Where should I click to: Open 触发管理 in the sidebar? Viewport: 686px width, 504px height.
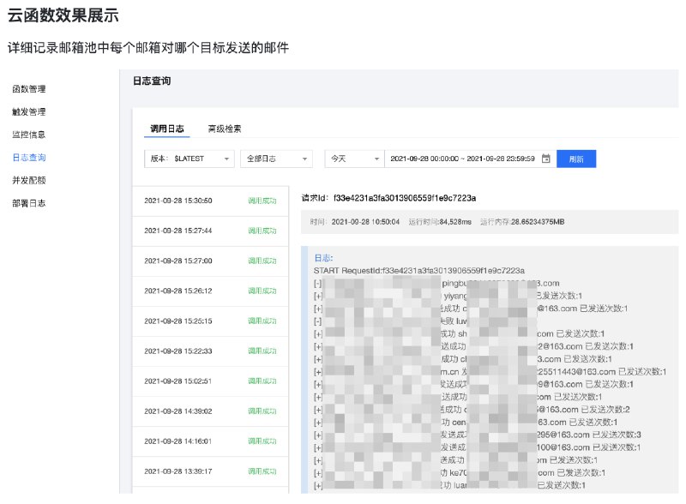pos(29,111)
